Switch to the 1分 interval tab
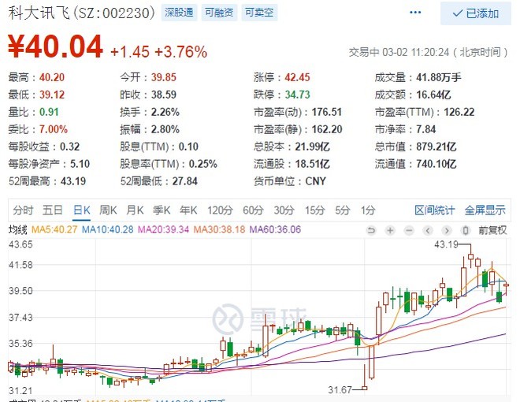Viewport: 520px width, 402px height. click(368, 210)
